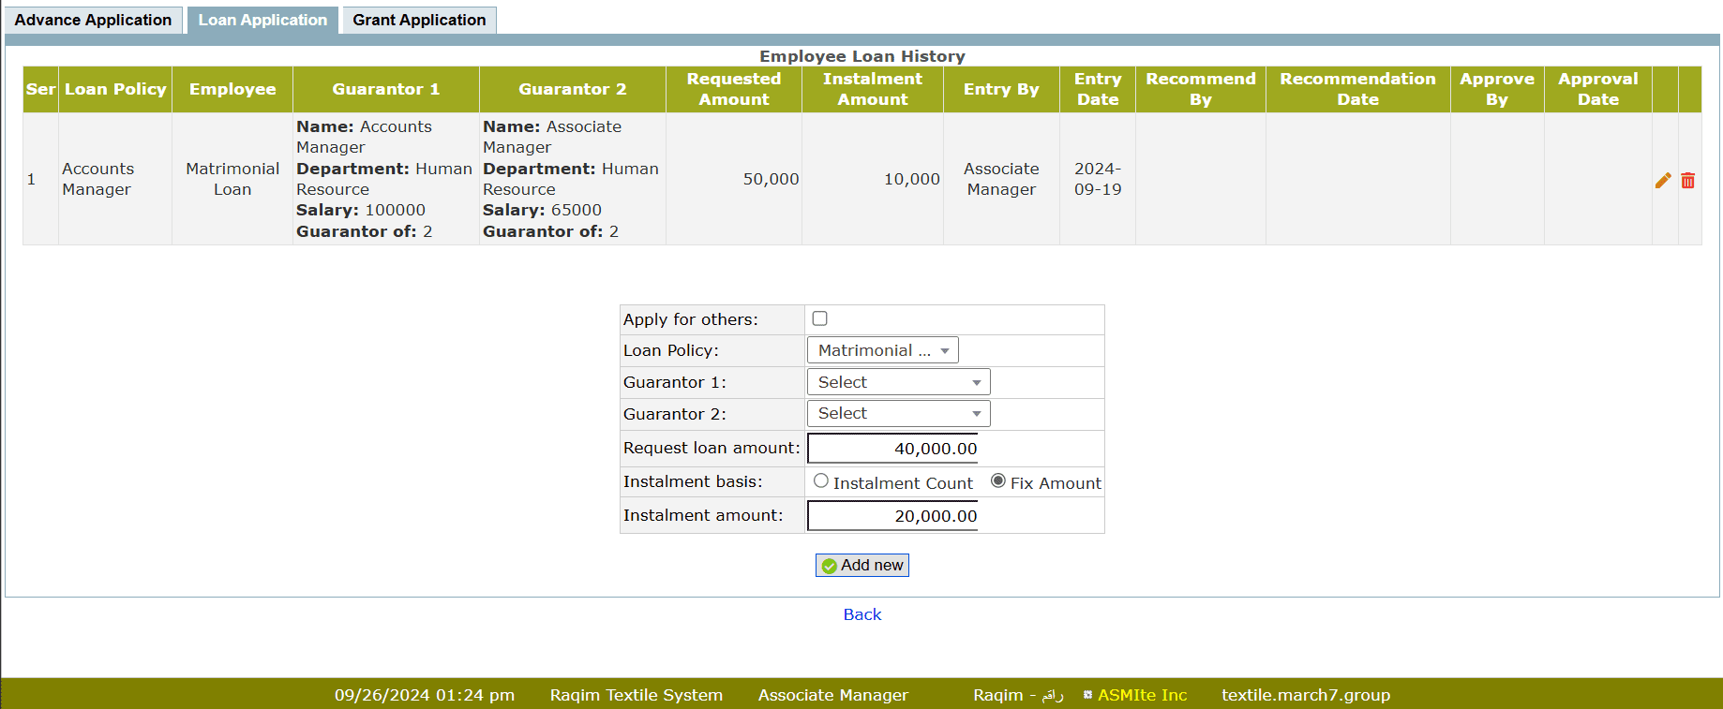
Task: Expand the Guarantor 1 select dropdown
Action: tap(898, 382)
